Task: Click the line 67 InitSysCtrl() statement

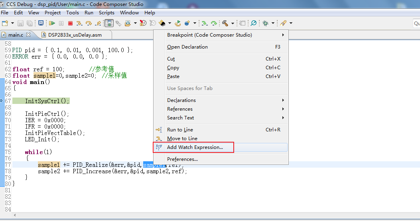Action: coord(47,101)
